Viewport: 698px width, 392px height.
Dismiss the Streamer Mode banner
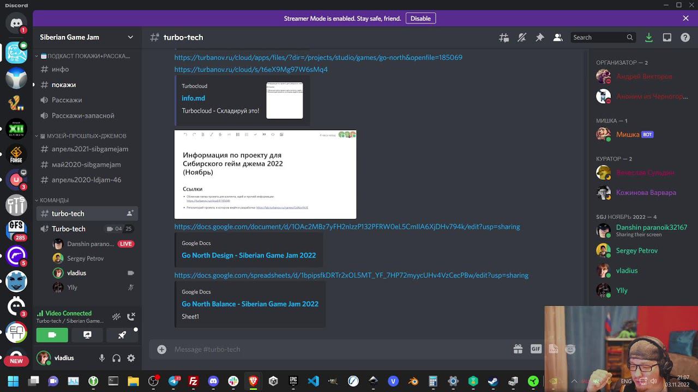coord(685,19)
